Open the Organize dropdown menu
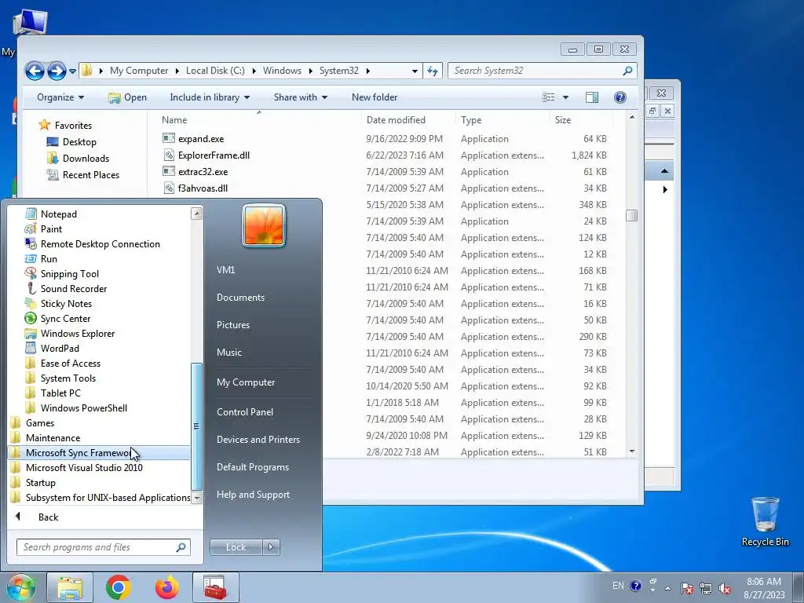Viewport: 804px width, 603px height. click(60, 97)
